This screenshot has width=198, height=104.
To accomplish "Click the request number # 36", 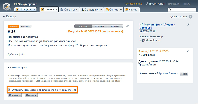I will point(12,32).
